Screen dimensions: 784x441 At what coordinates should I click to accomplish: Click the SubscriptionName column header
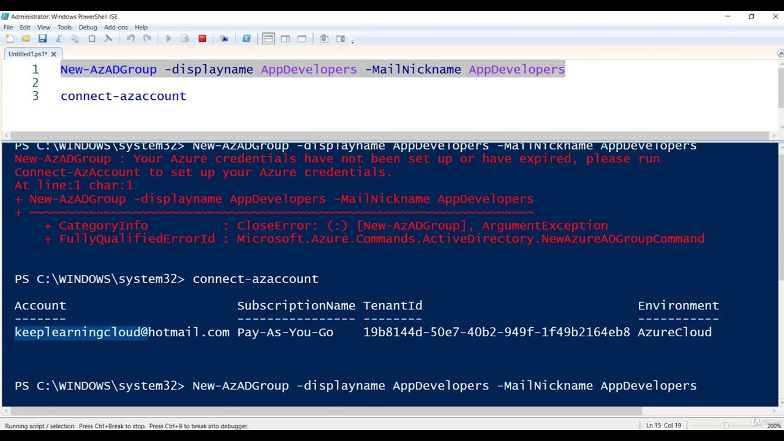point(296,305)
